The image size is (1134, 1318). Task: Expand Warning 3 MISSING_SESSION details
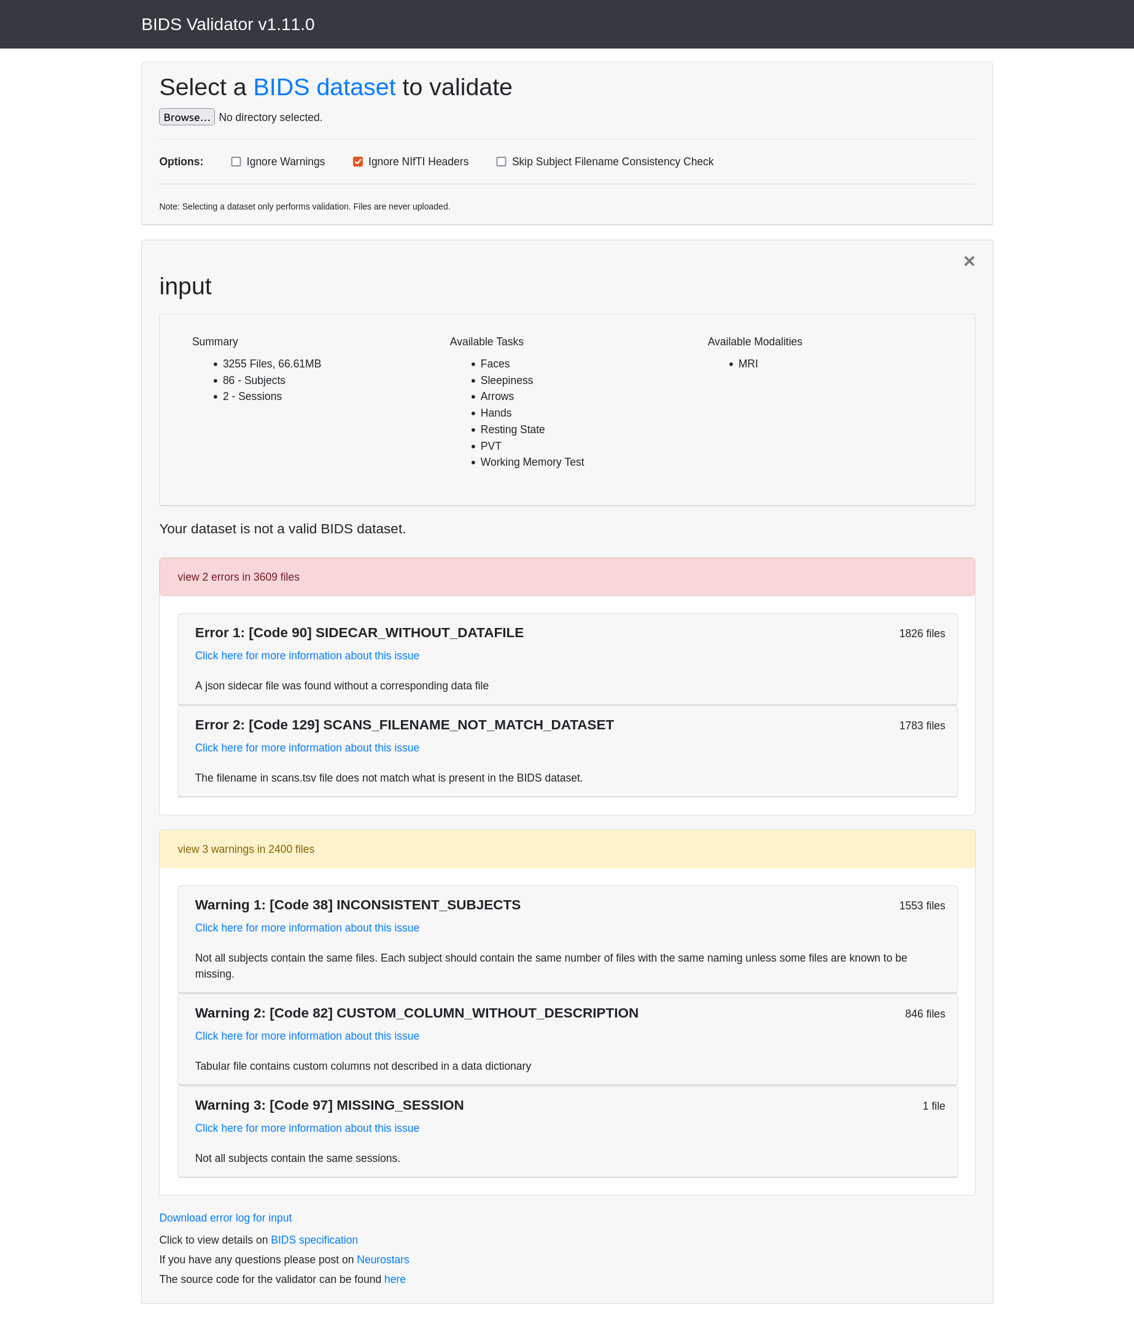pyautogui.click(x=329, y=1105)
